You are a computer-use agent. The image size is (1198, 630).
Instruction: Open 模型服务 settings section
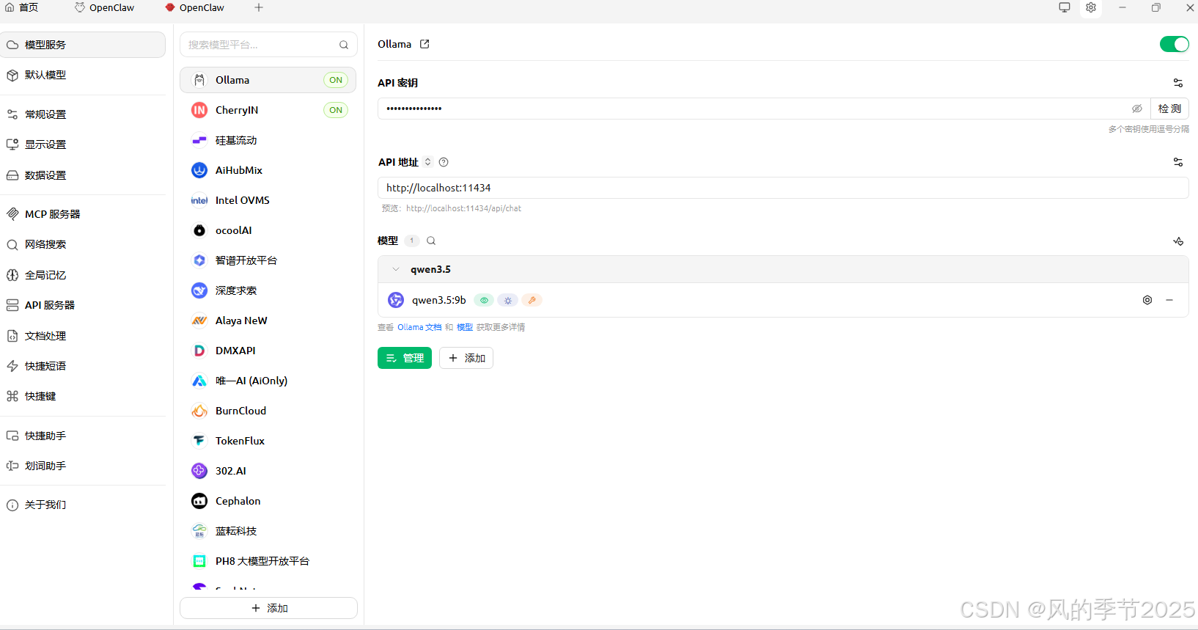pyautogui.click(x=83, y=45)
